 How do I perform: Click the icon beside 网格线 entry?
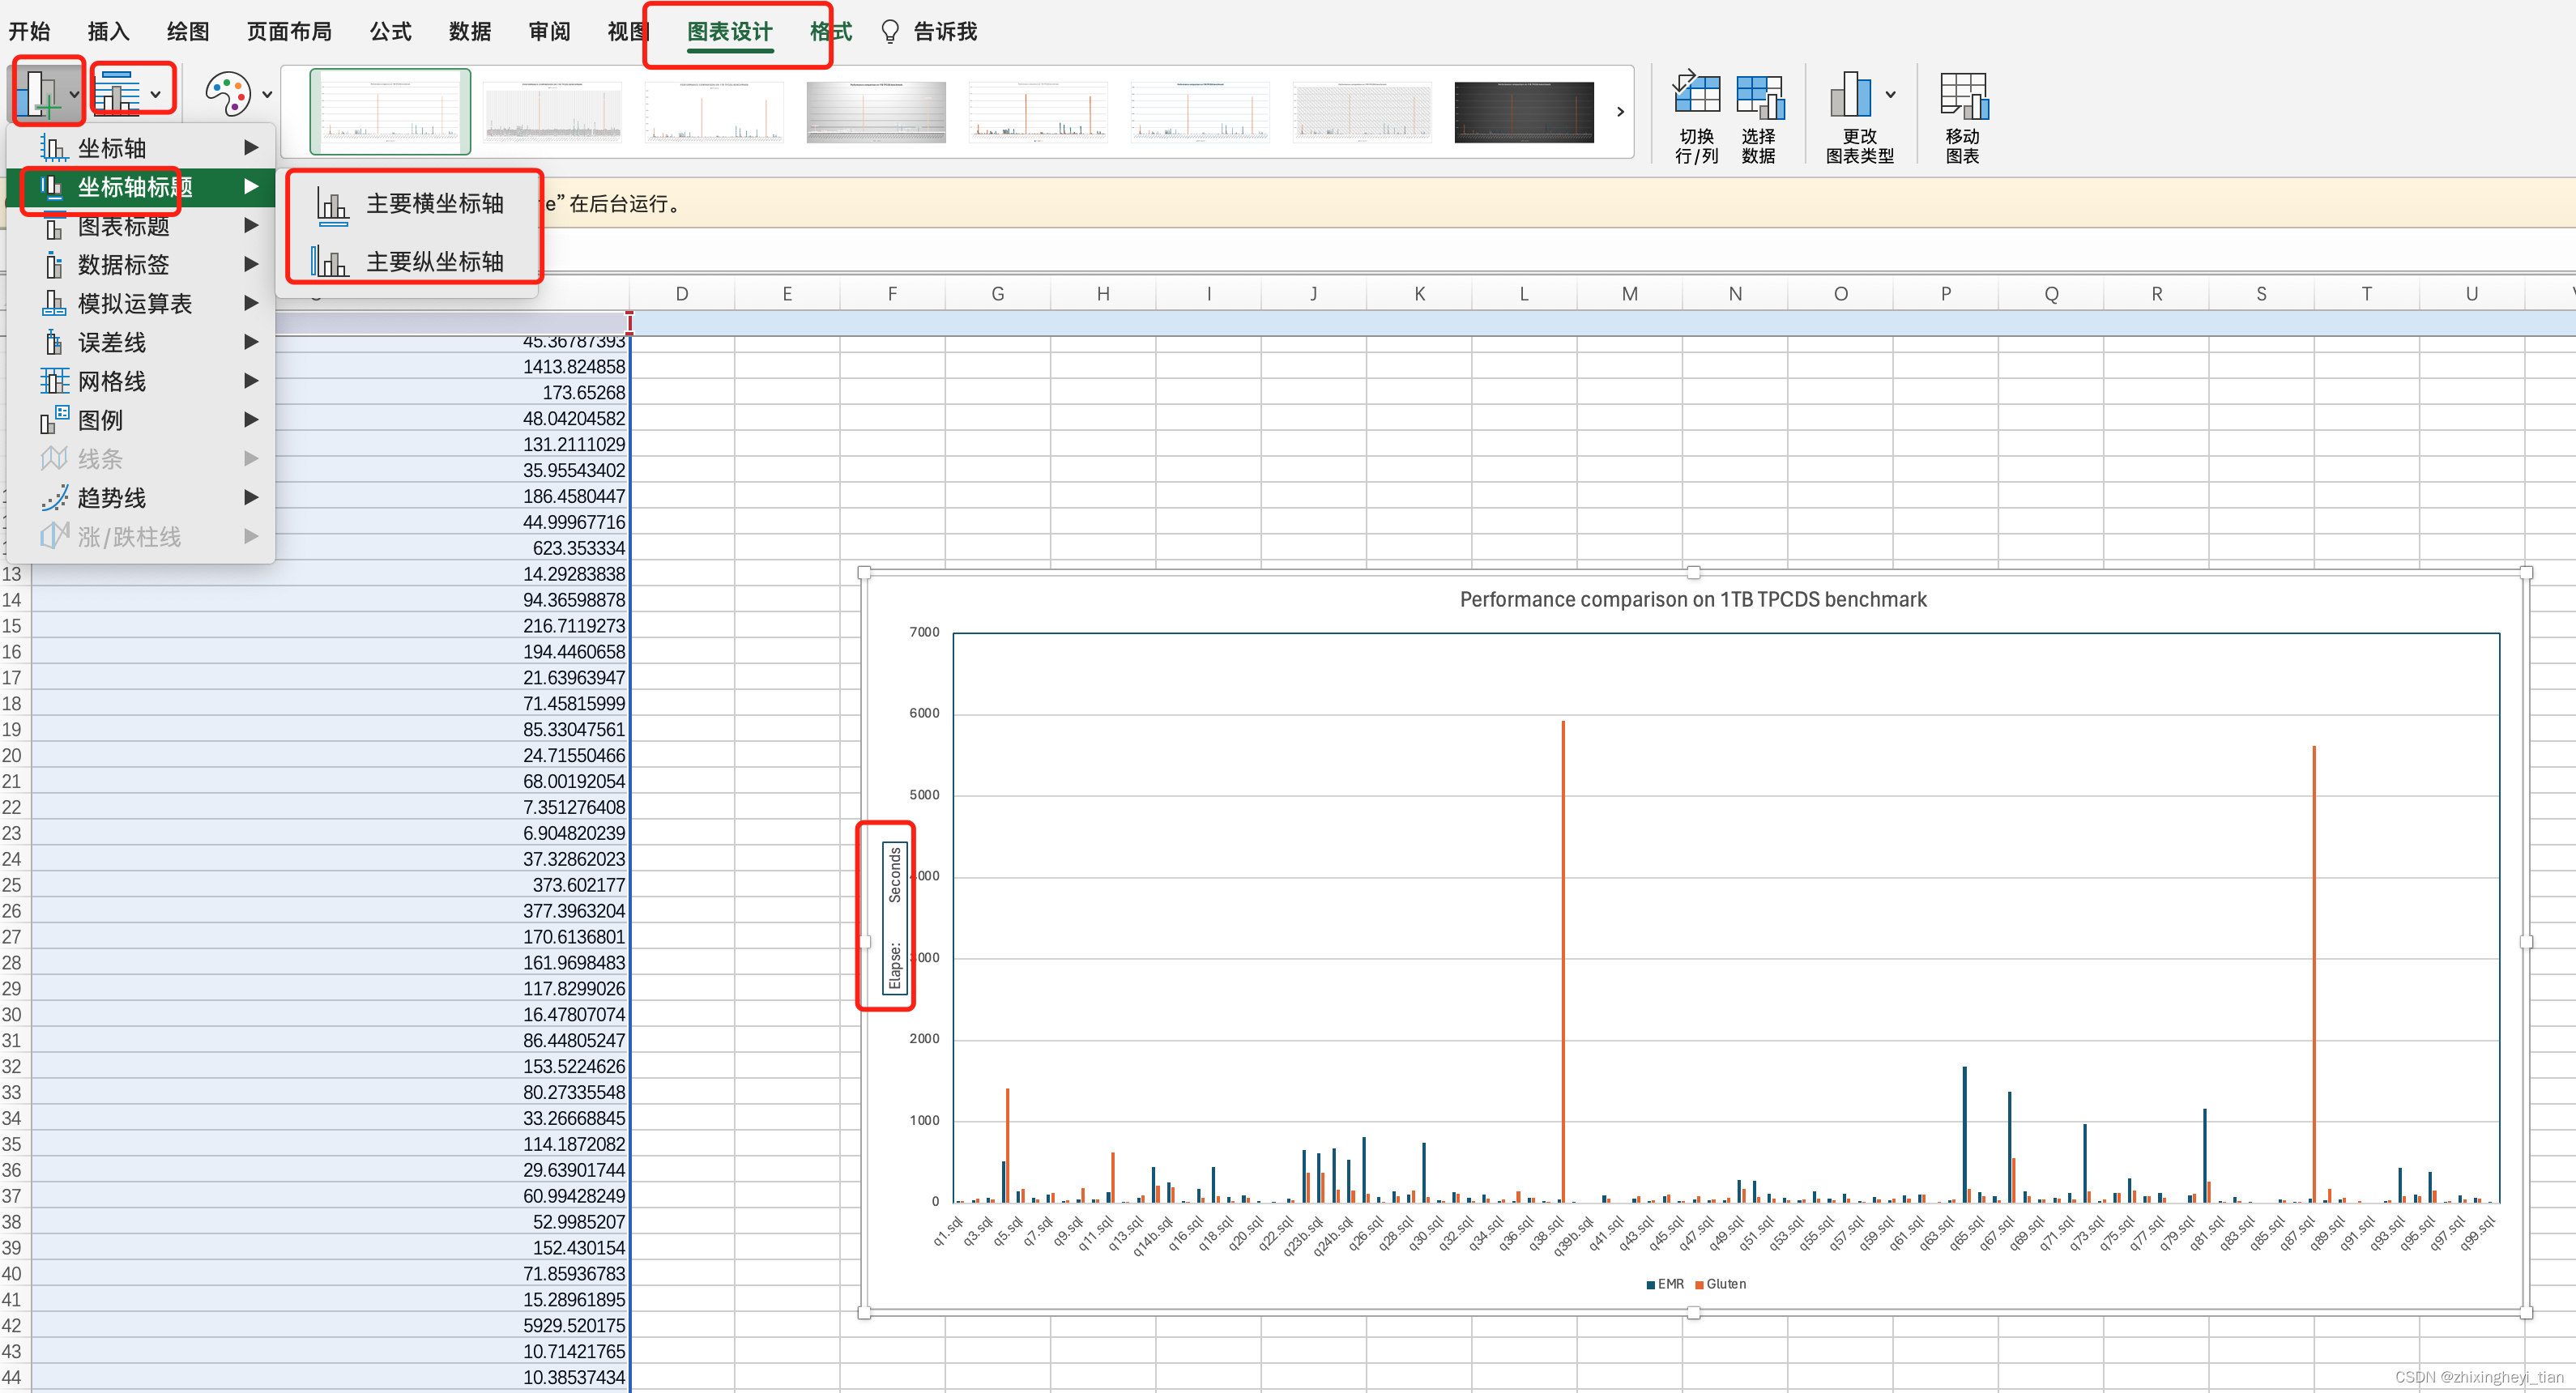(54, 381)
